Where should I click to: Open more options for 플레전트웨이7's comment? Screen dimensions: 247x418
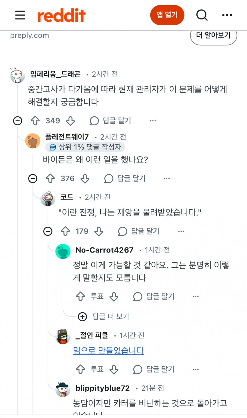tap(167, 179)
